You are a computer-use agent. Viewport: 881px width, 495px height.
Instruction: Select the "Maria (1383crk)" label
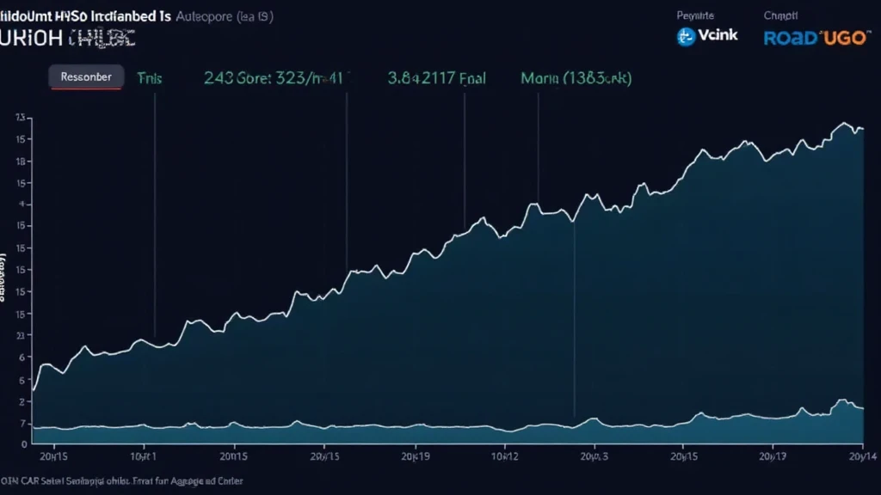[576, 77]
